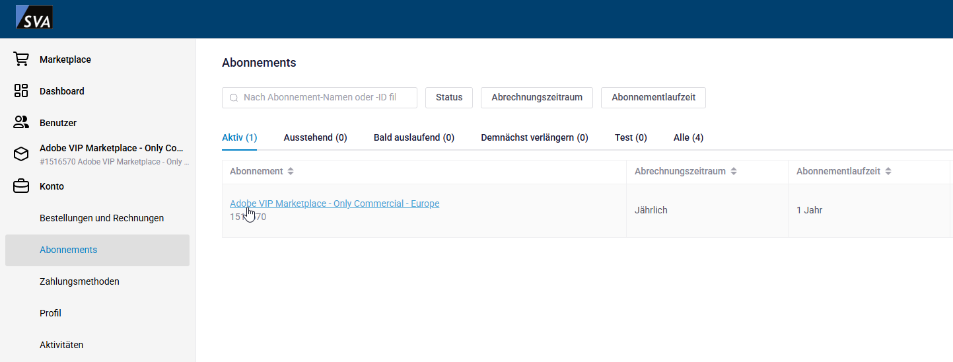
Task: Switch to the Test (0) tab
Action: click(x=631, y=137)
